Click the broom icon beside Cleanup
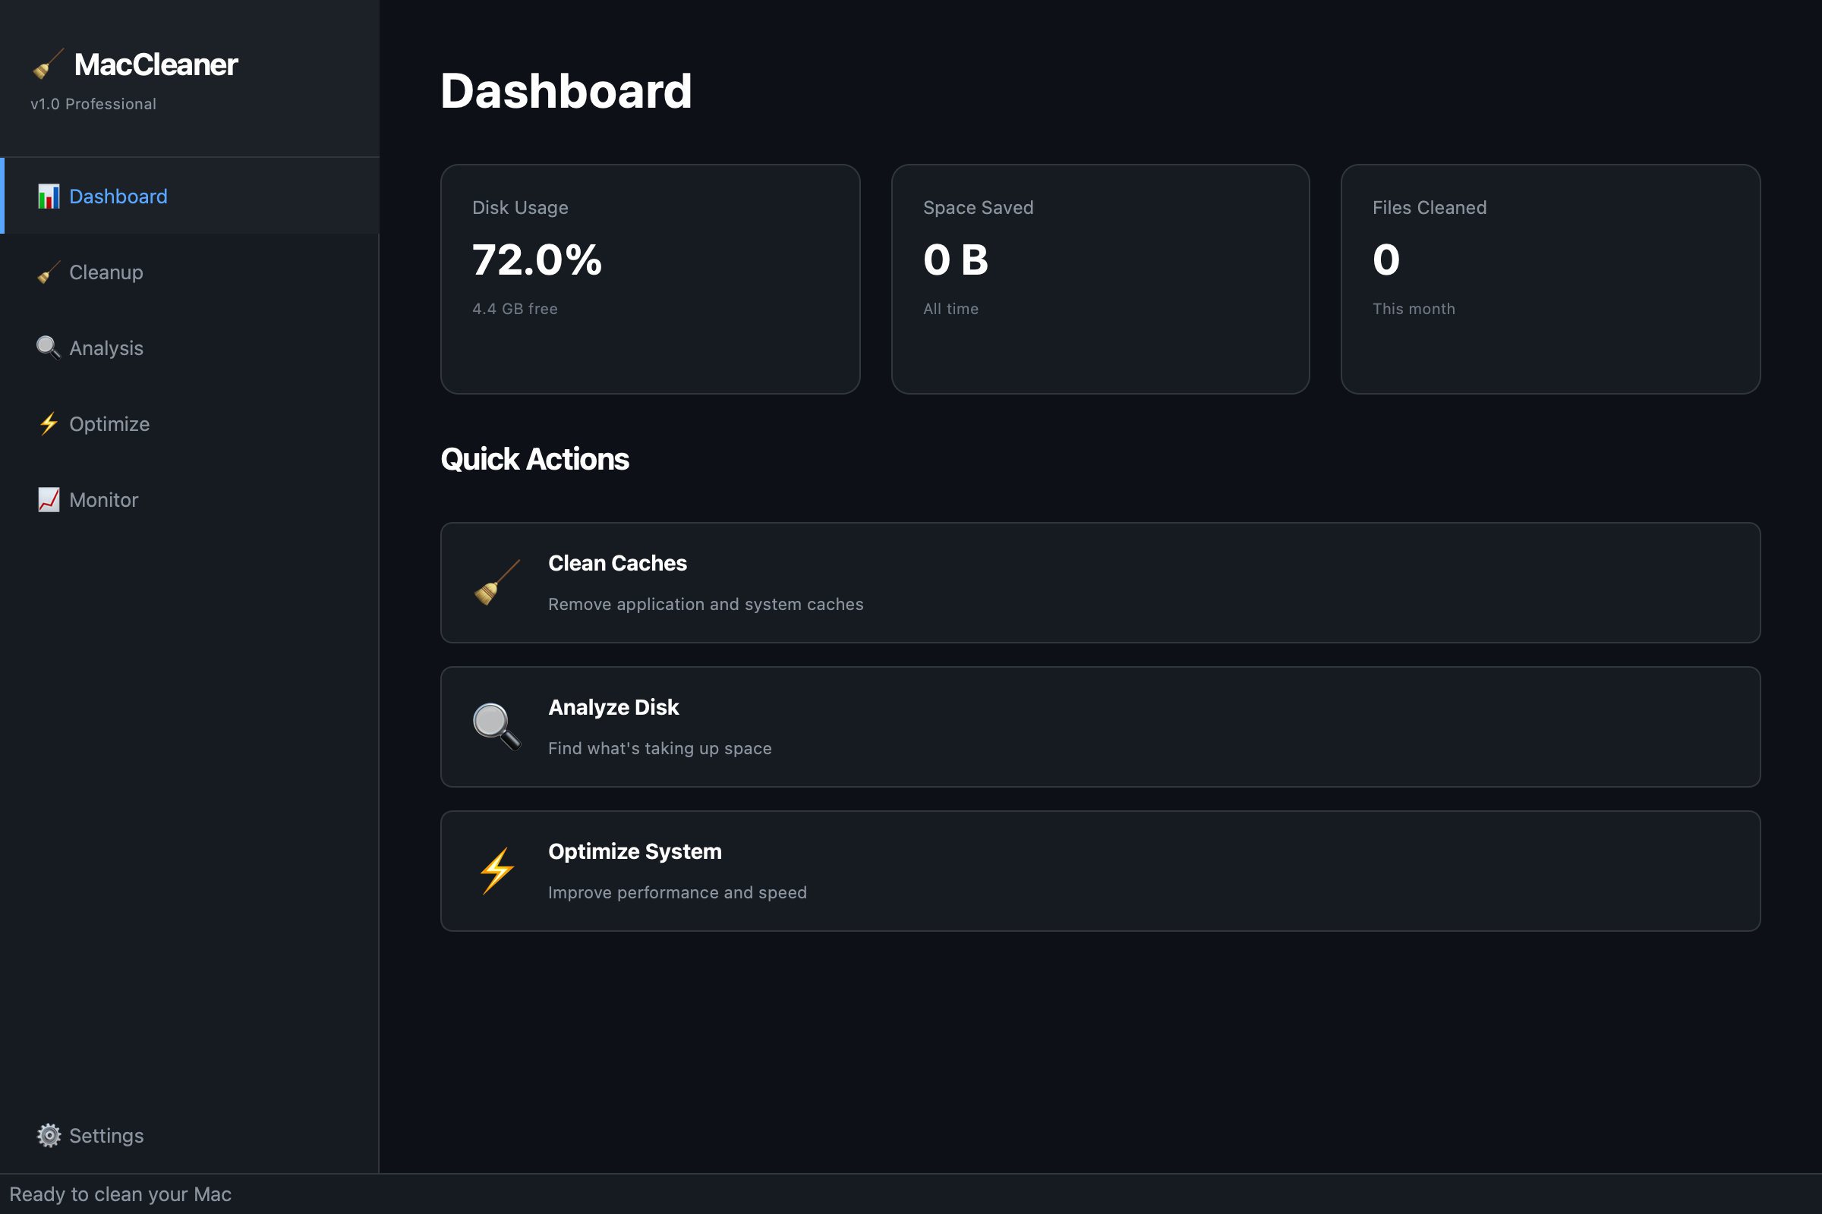 (48, 272)
